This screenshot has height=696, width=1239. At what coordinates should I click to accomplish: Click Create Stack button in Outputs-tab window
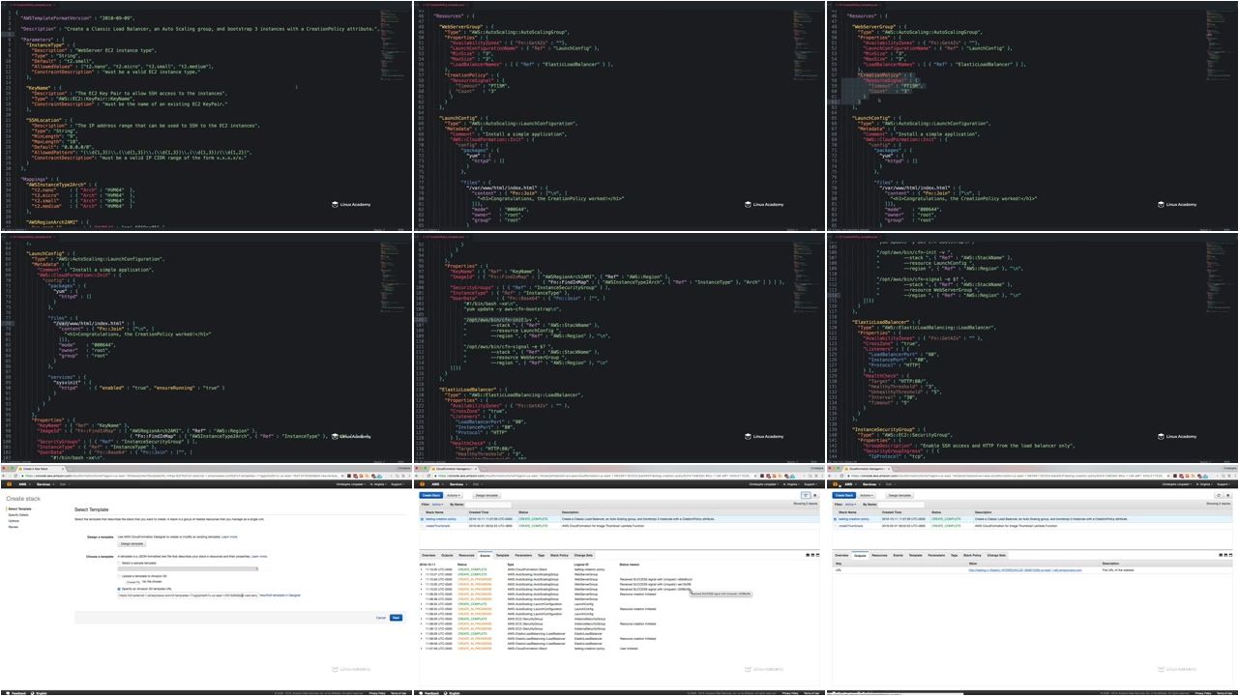[843, 495]
